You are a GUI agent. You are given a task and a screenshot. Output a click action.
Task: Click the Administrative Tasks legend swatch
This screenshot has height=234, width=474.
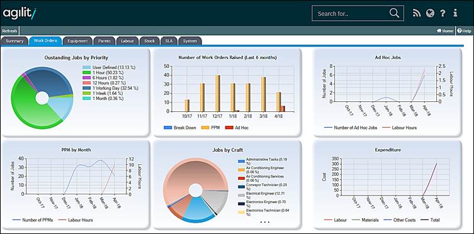pos(241,162)
